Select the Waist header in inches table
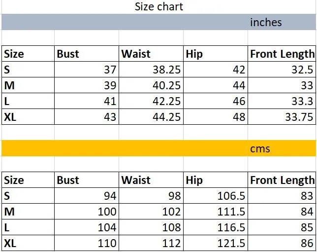This screenshot has height=252, width=317. coord(151,54)
